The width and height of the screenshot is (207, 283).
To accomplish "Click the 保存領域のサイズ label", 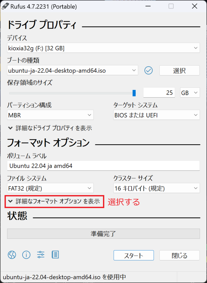I will pyautogui.click(x=30, y=83).
